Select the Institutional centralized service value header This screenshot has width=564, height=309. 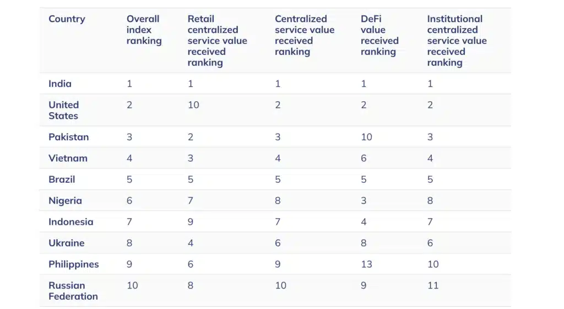click(x=457, y=41)
